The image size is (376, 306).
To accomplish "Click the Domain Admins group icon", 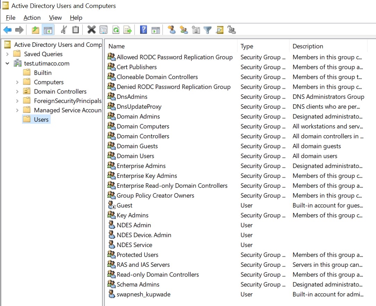I will click(111, 116).
